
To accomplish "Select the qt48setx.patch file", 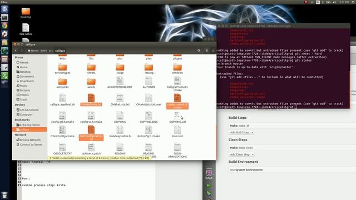I will point(91,149).
